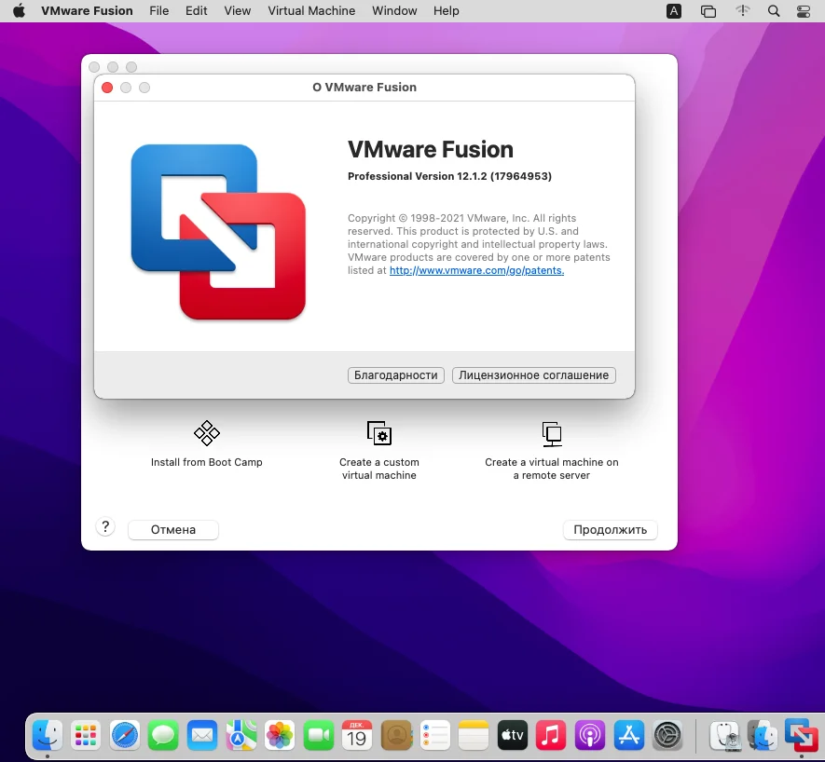Image resolution: width=825 pixels, height=762 pixels.
Task: Open Calendar showing 19 in the Dock
Action: tap(357, 735)
